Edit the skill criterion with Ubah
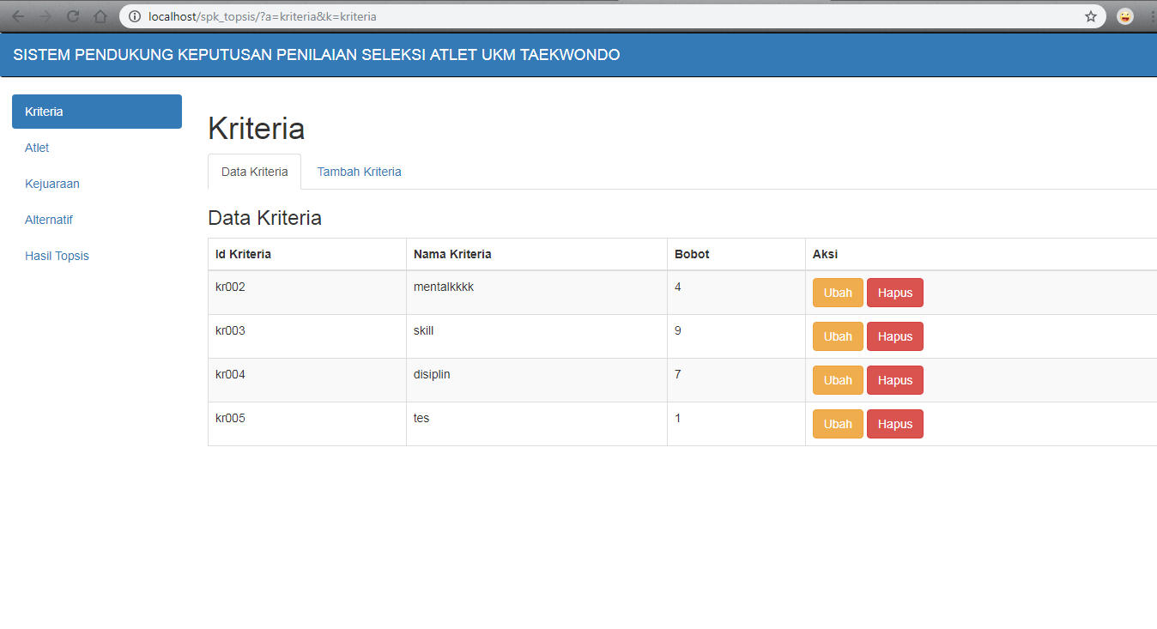The width and height of the screenshot is (1157, 629). click(x=838, y=336)
